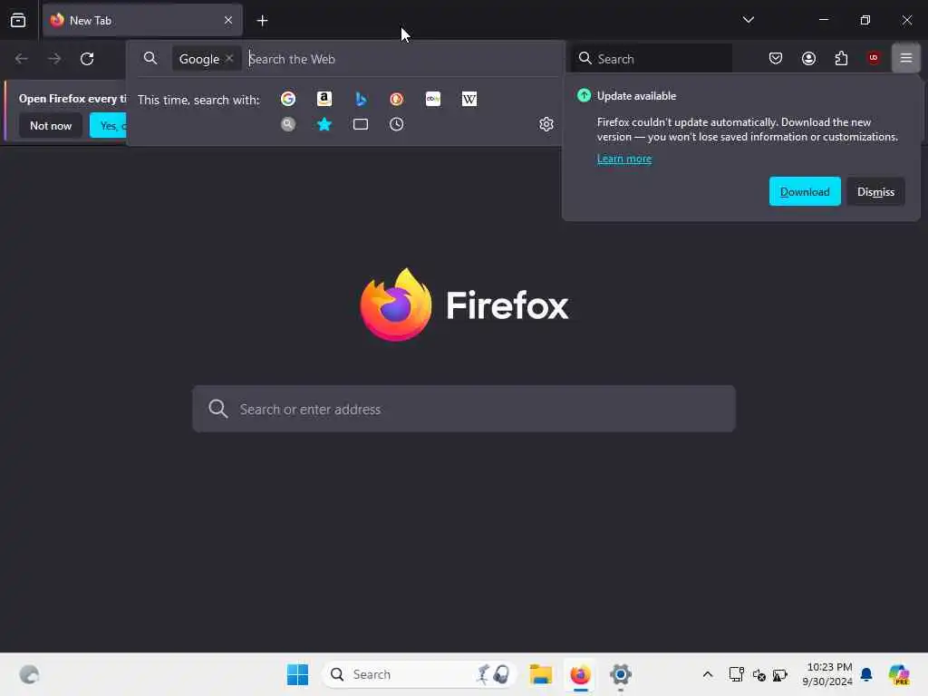Download the new Firefox version
928x696 pixels.
(805, 192)
